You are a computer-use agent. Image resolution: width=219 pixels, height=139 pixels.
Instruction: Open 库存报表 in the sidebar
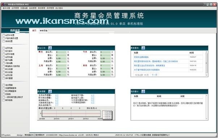(x=7, y=100)
